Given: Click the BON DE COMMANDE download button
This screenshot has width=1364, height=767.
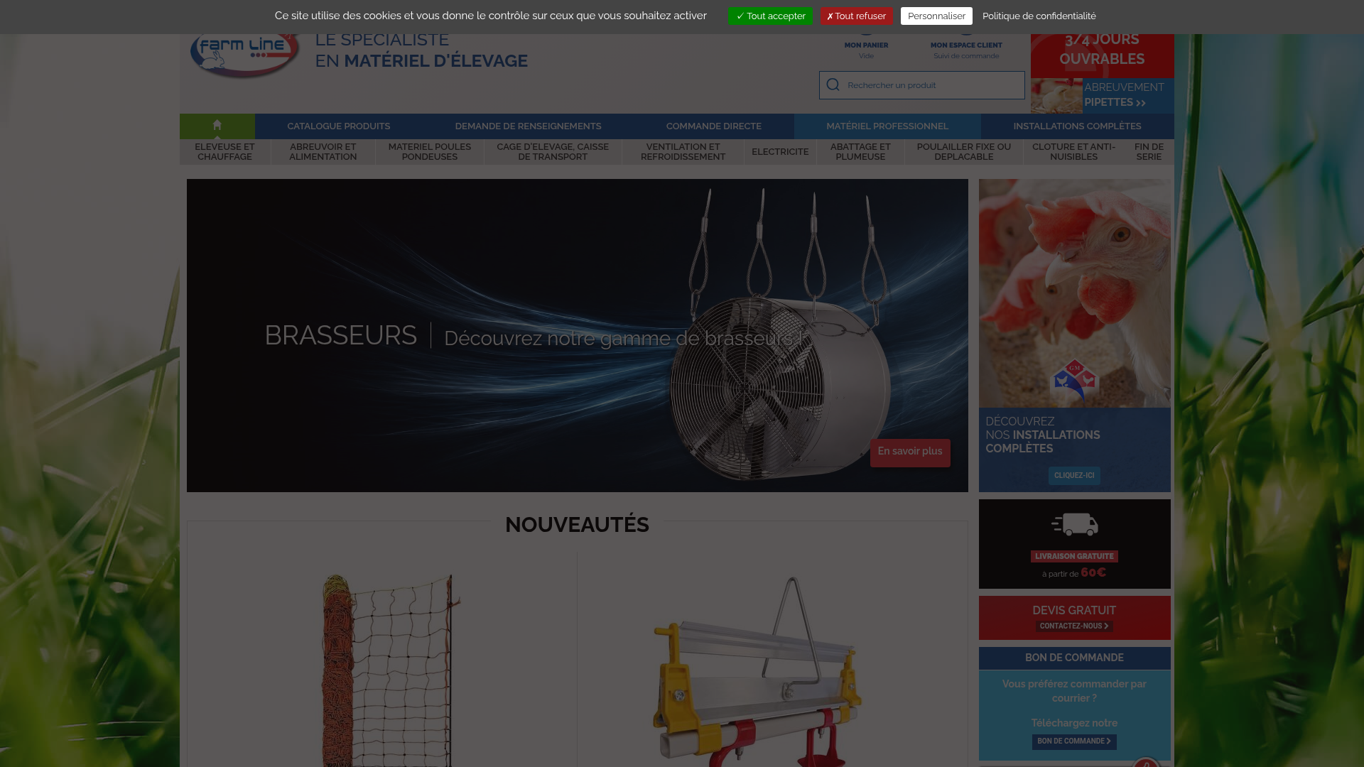Looking at the screenshot, I should pos(1074,741).
